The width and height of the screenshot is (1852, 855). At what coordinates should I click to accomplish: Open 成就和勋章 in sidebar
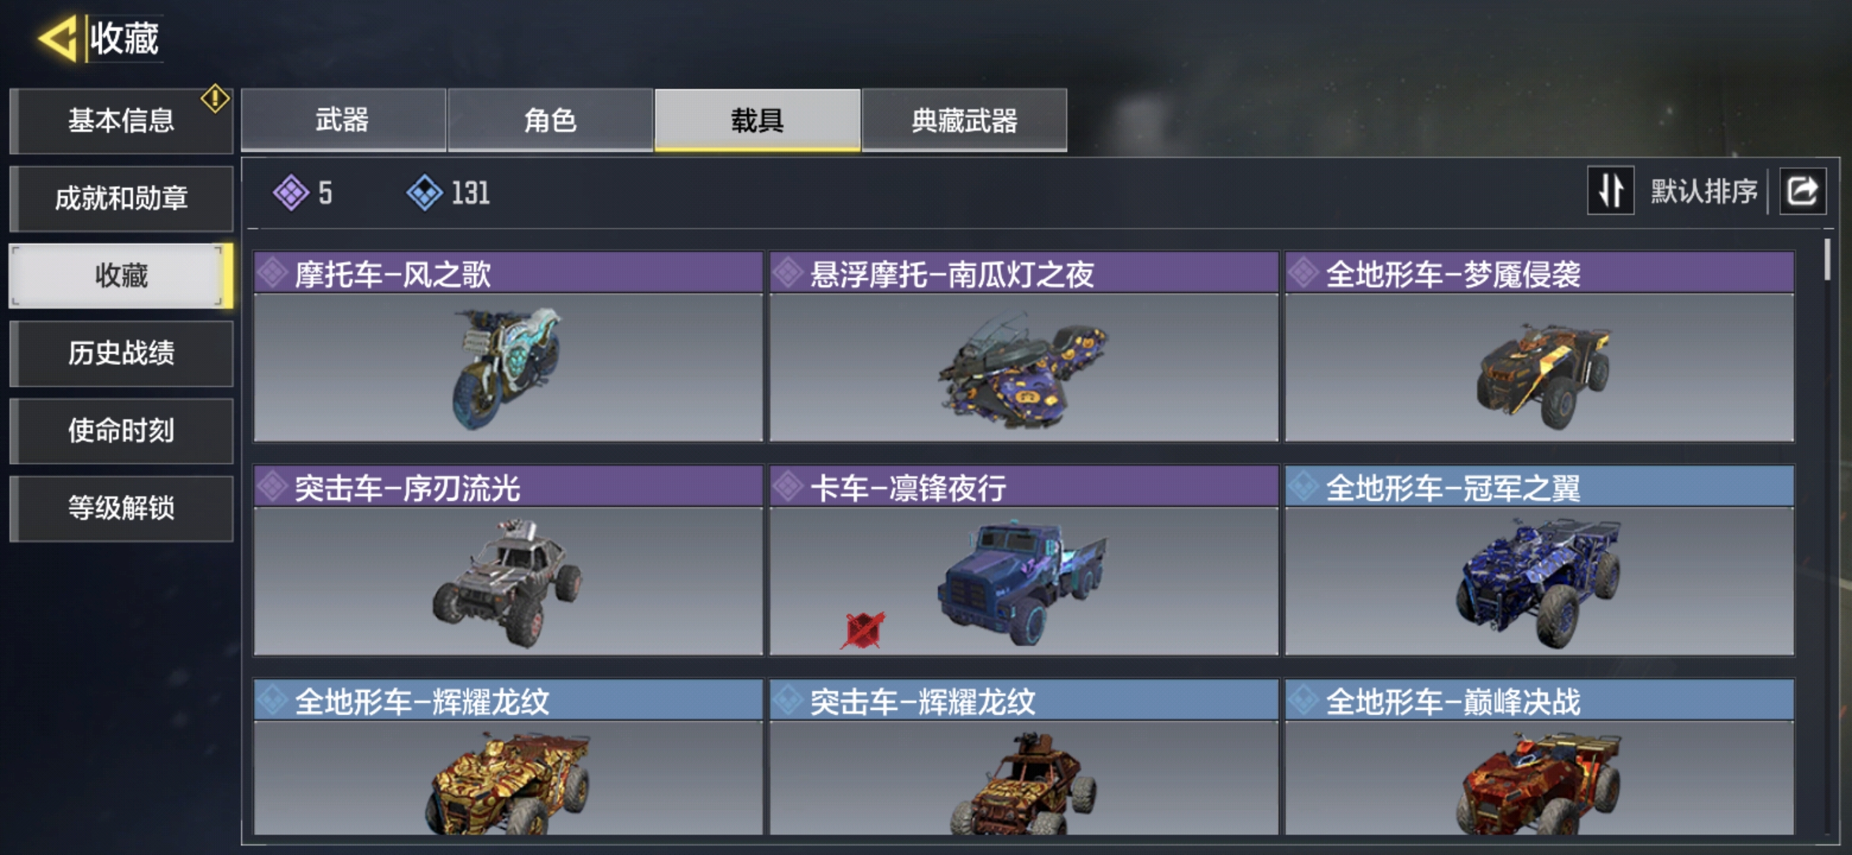tap(121, 198)
